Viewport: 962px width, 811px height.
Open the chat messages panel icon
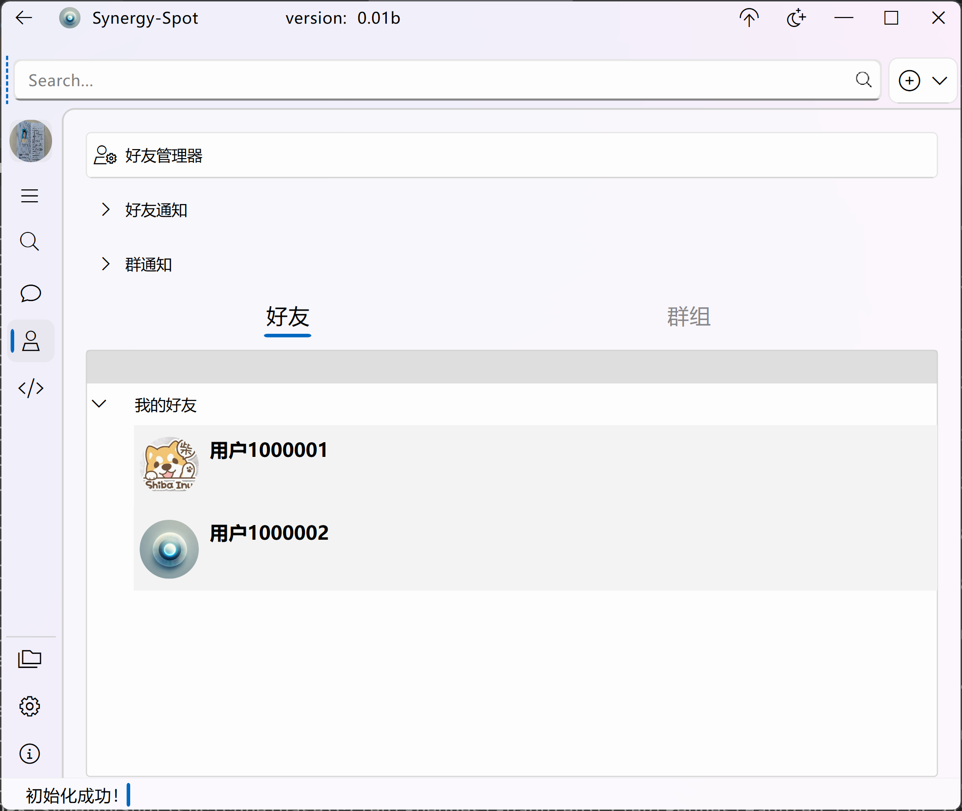click(30, 293)
